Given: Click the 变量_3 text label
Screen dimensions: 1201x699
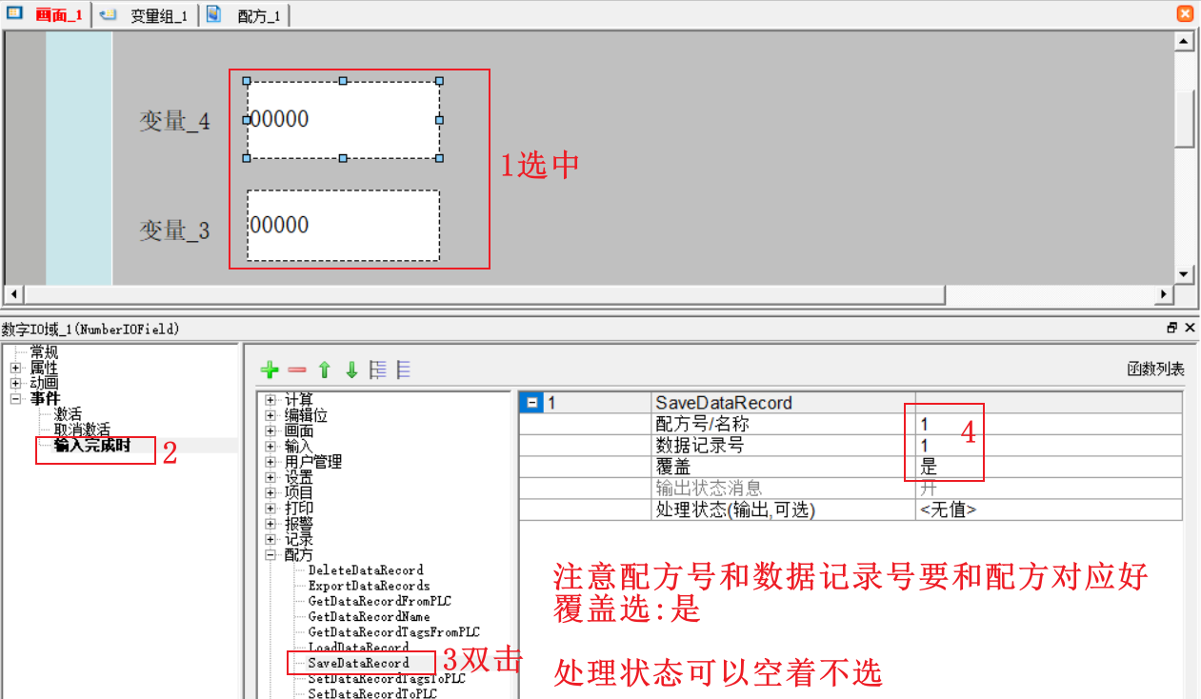Looking at the screenshot, I should (x=174, y=230).
